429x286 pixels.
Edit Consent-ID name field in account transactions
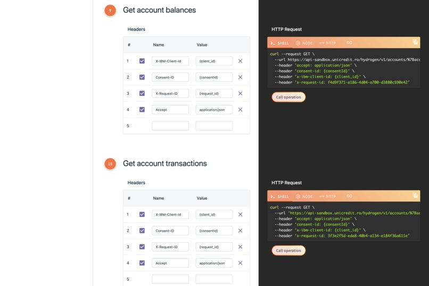point(170,231)
